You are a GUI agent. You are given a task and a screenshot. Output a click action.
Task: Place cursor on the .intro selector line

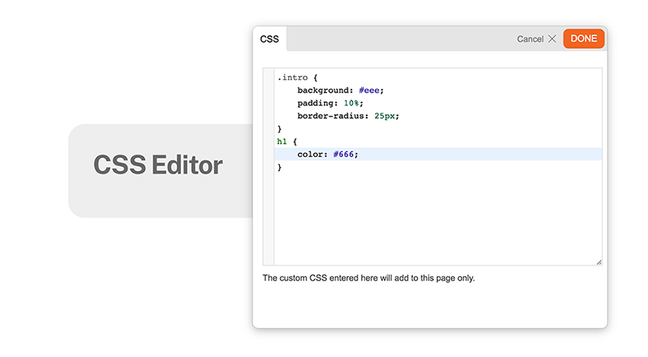pyautogui.click(x=438, y=77)
